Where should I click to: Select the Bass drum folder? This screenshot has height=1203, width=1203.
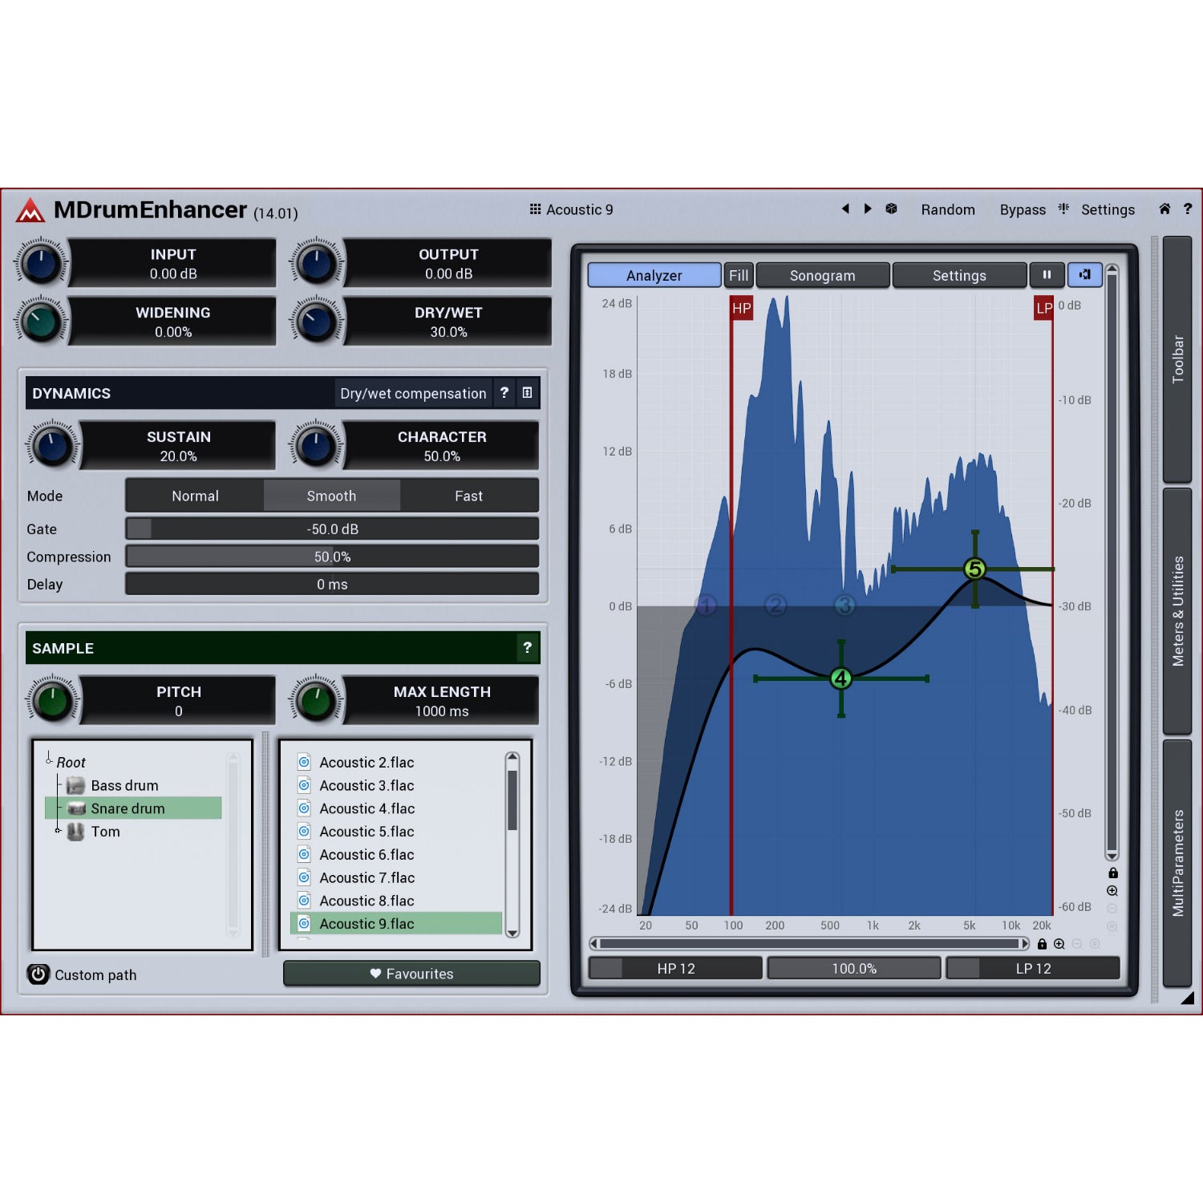click(x=124, y=785)
